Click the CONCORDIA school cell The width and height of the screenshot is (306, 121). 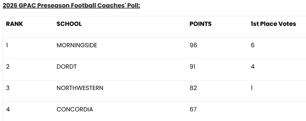75,109
